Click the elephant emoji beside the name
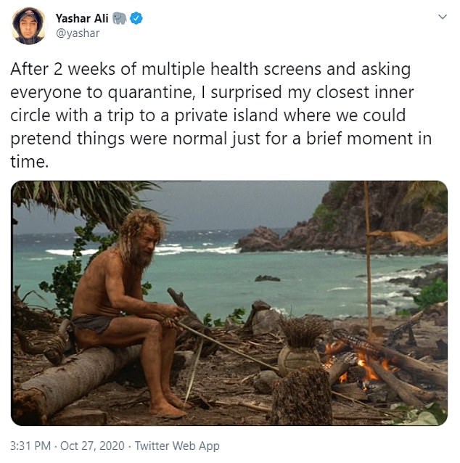460x463 pixels. [x=120, y=18]
